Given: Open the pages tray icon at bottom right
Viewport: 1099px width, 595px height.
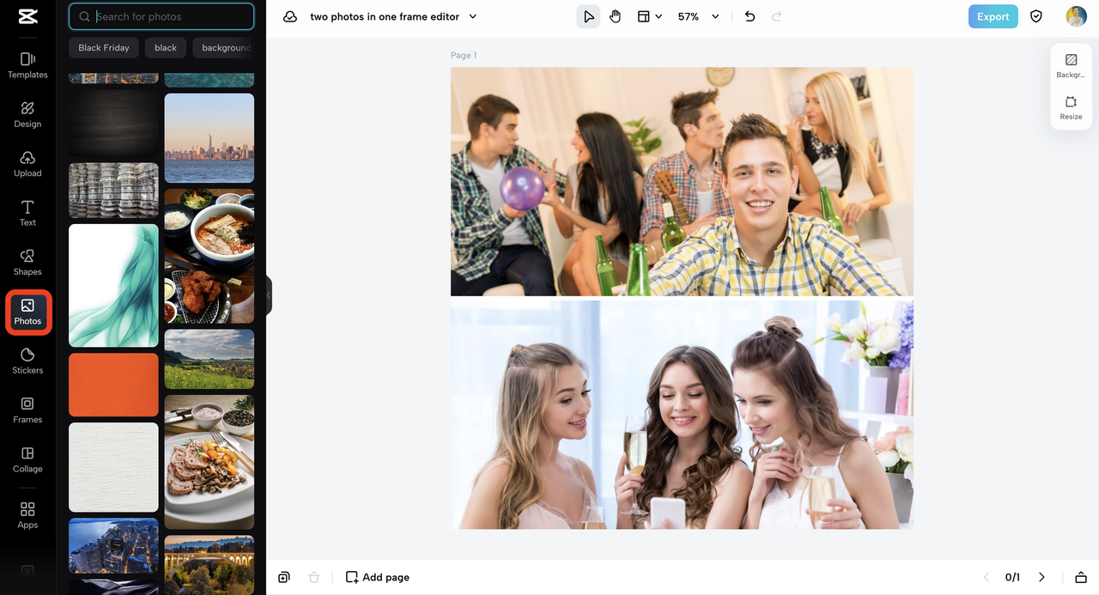Looking at the screenshot, I should click(1081, 577).
